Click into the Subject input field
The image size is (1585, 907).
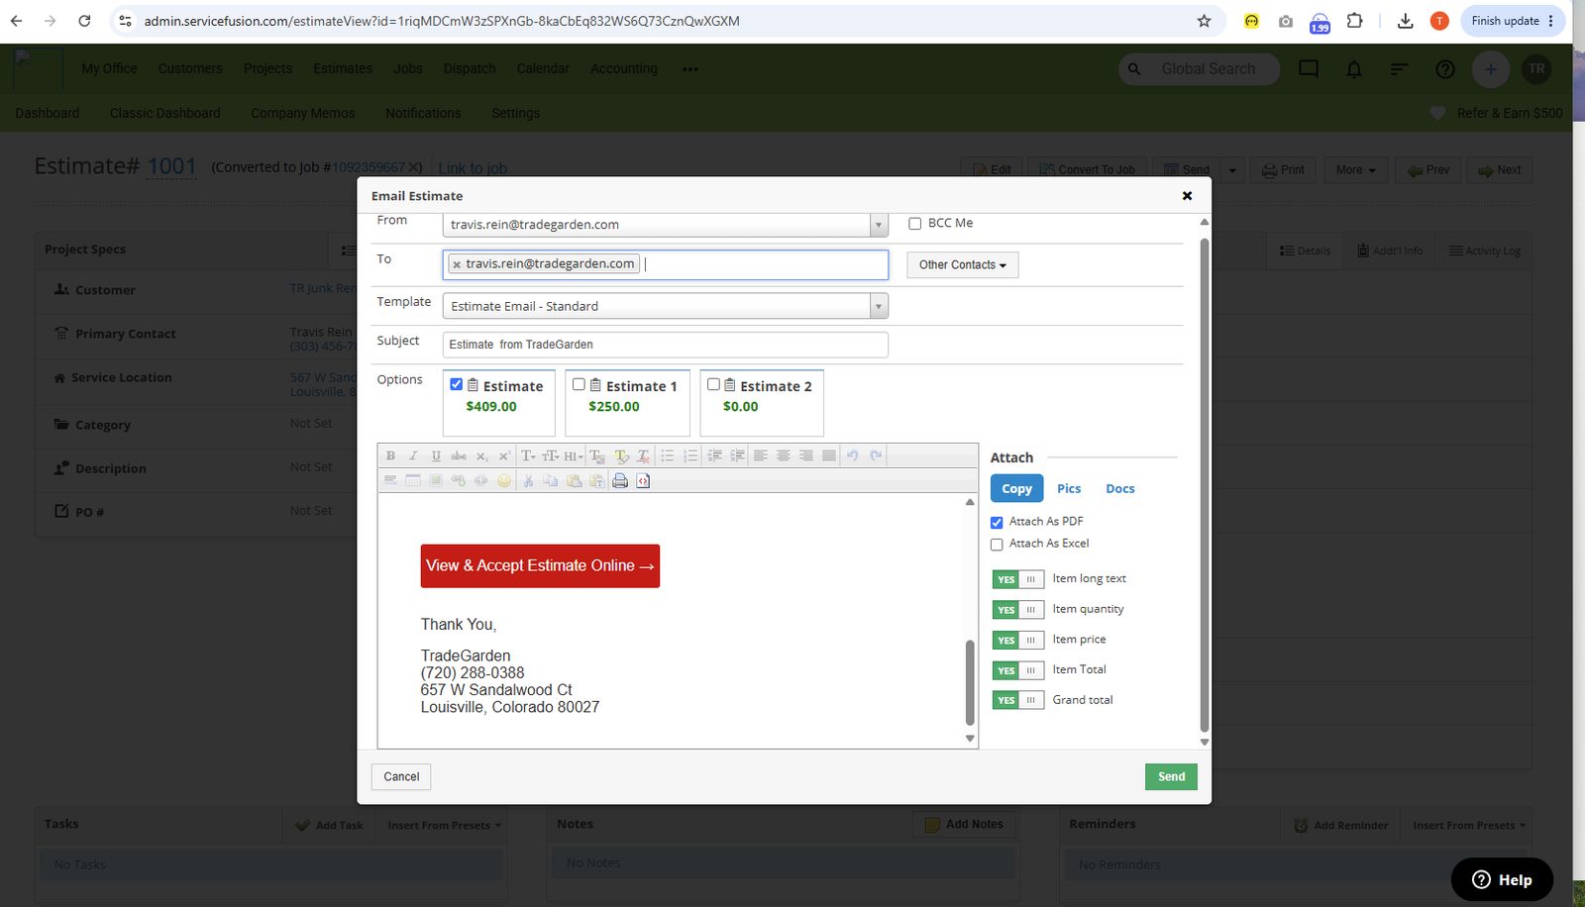666,345
